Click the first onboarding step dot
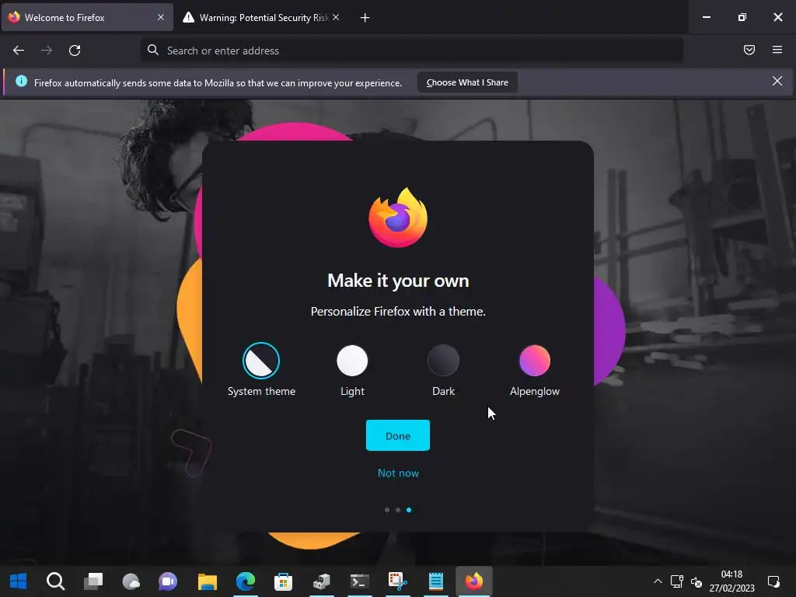This screenshot has height=597, width=796. pos(387,510)
